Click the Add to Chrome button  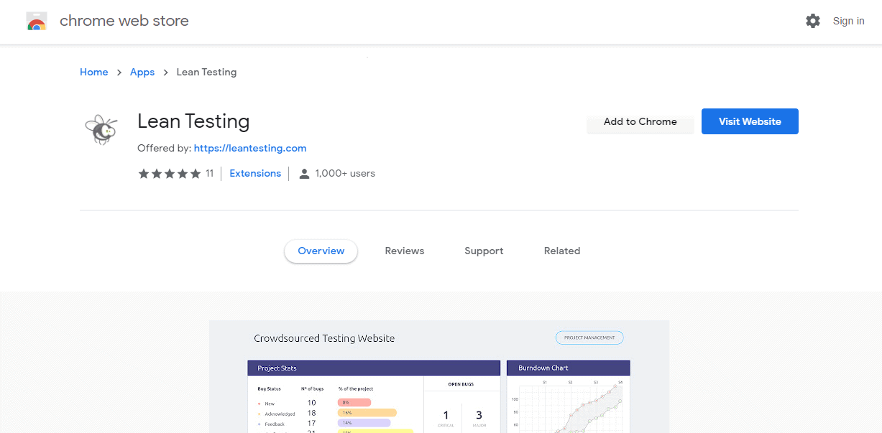pyautogui.click(x=640, y=121)
